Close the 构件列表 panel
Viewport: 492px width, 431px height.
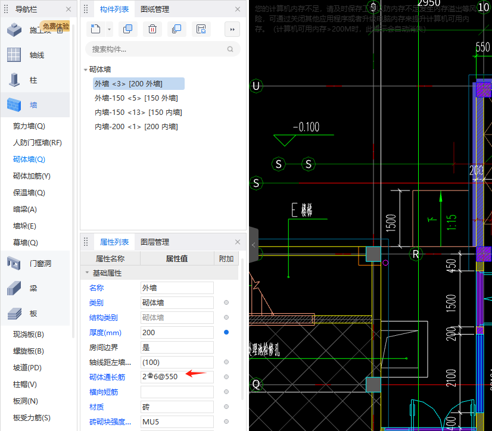click(238, 9)
